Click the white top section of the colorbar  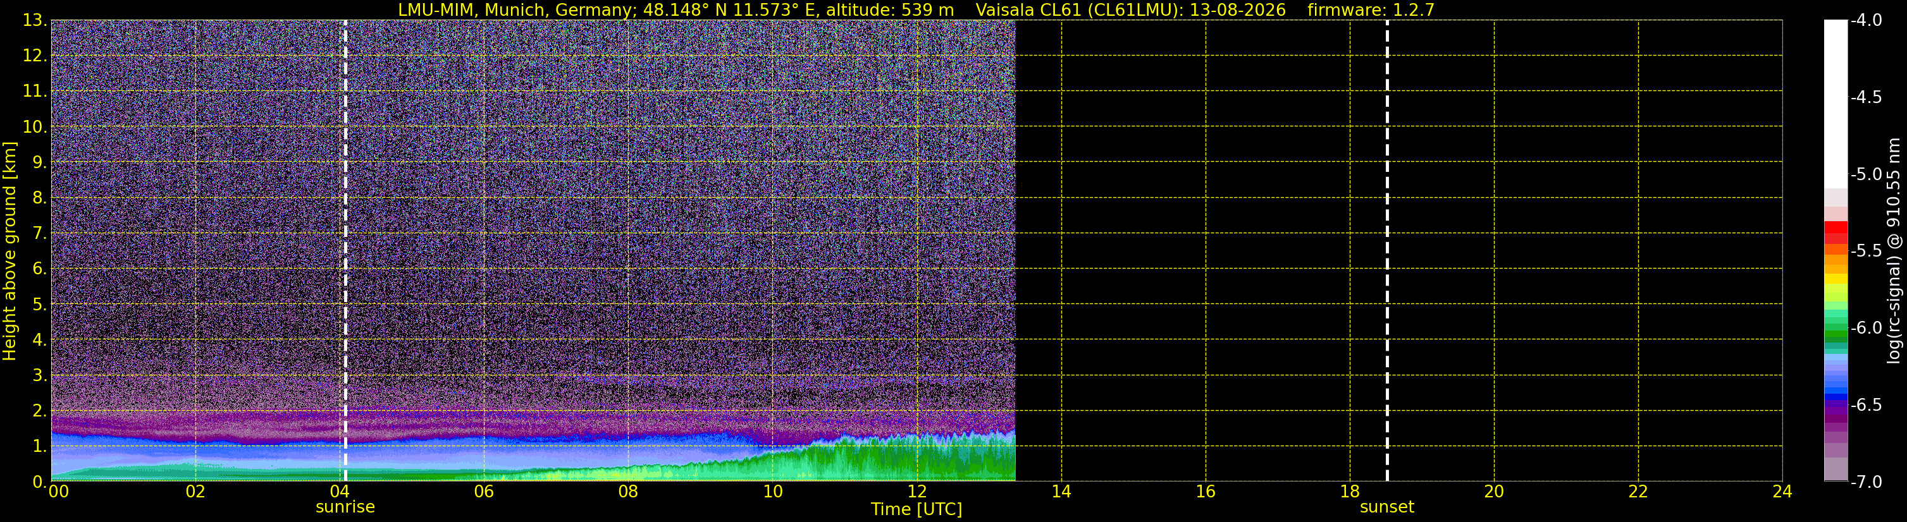[1836, 104]
